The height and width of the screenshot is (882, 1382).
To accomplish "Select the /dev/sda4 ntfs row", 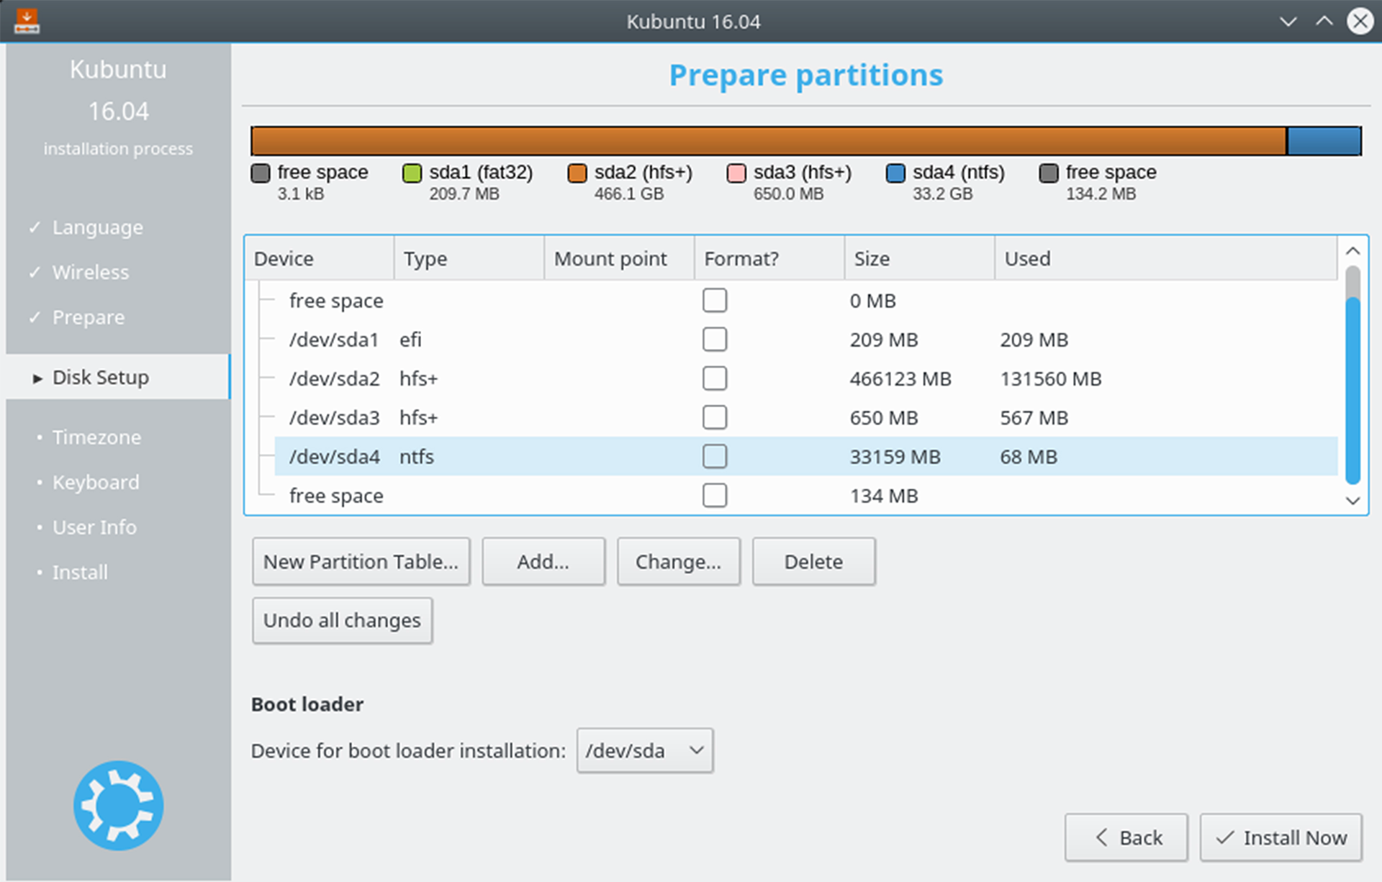I will click(x=806, y=456).
